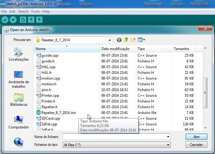Viewport: 215px width, 154px height.
Task: Click the Save sketch down-arrow icon
Action: (39, 20)
